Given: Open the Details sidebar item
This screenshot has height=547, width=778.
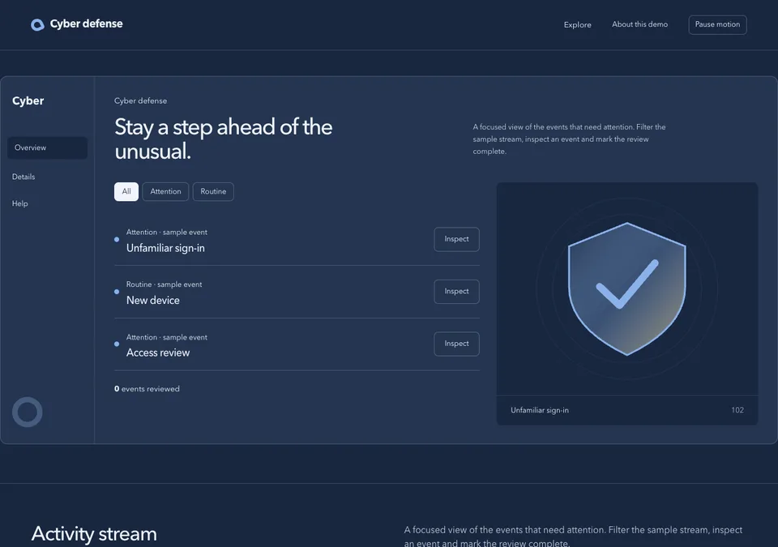Looking at the screenshot, I should [x=24, y=177].
